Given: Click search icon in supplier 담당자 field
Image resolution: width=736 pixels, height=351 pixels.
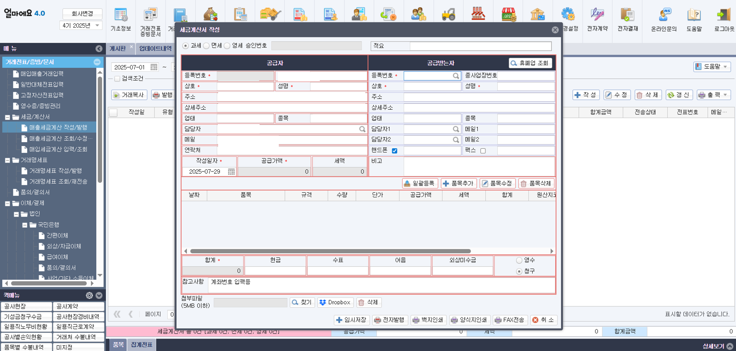Looking at the screenshot, I should [362, 129].
